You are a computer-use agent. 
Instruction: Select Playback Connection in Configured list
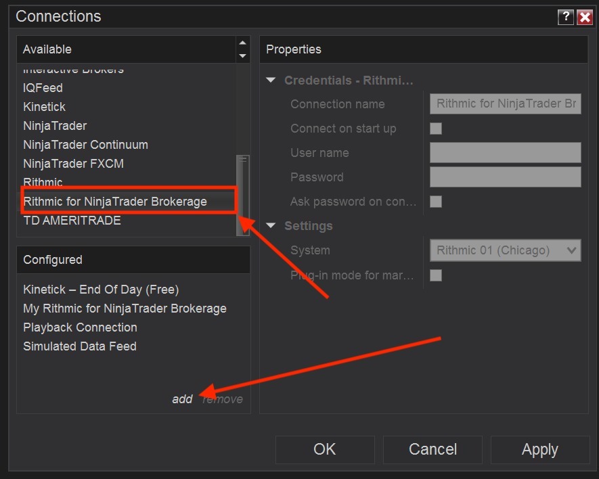click(81, 327)
